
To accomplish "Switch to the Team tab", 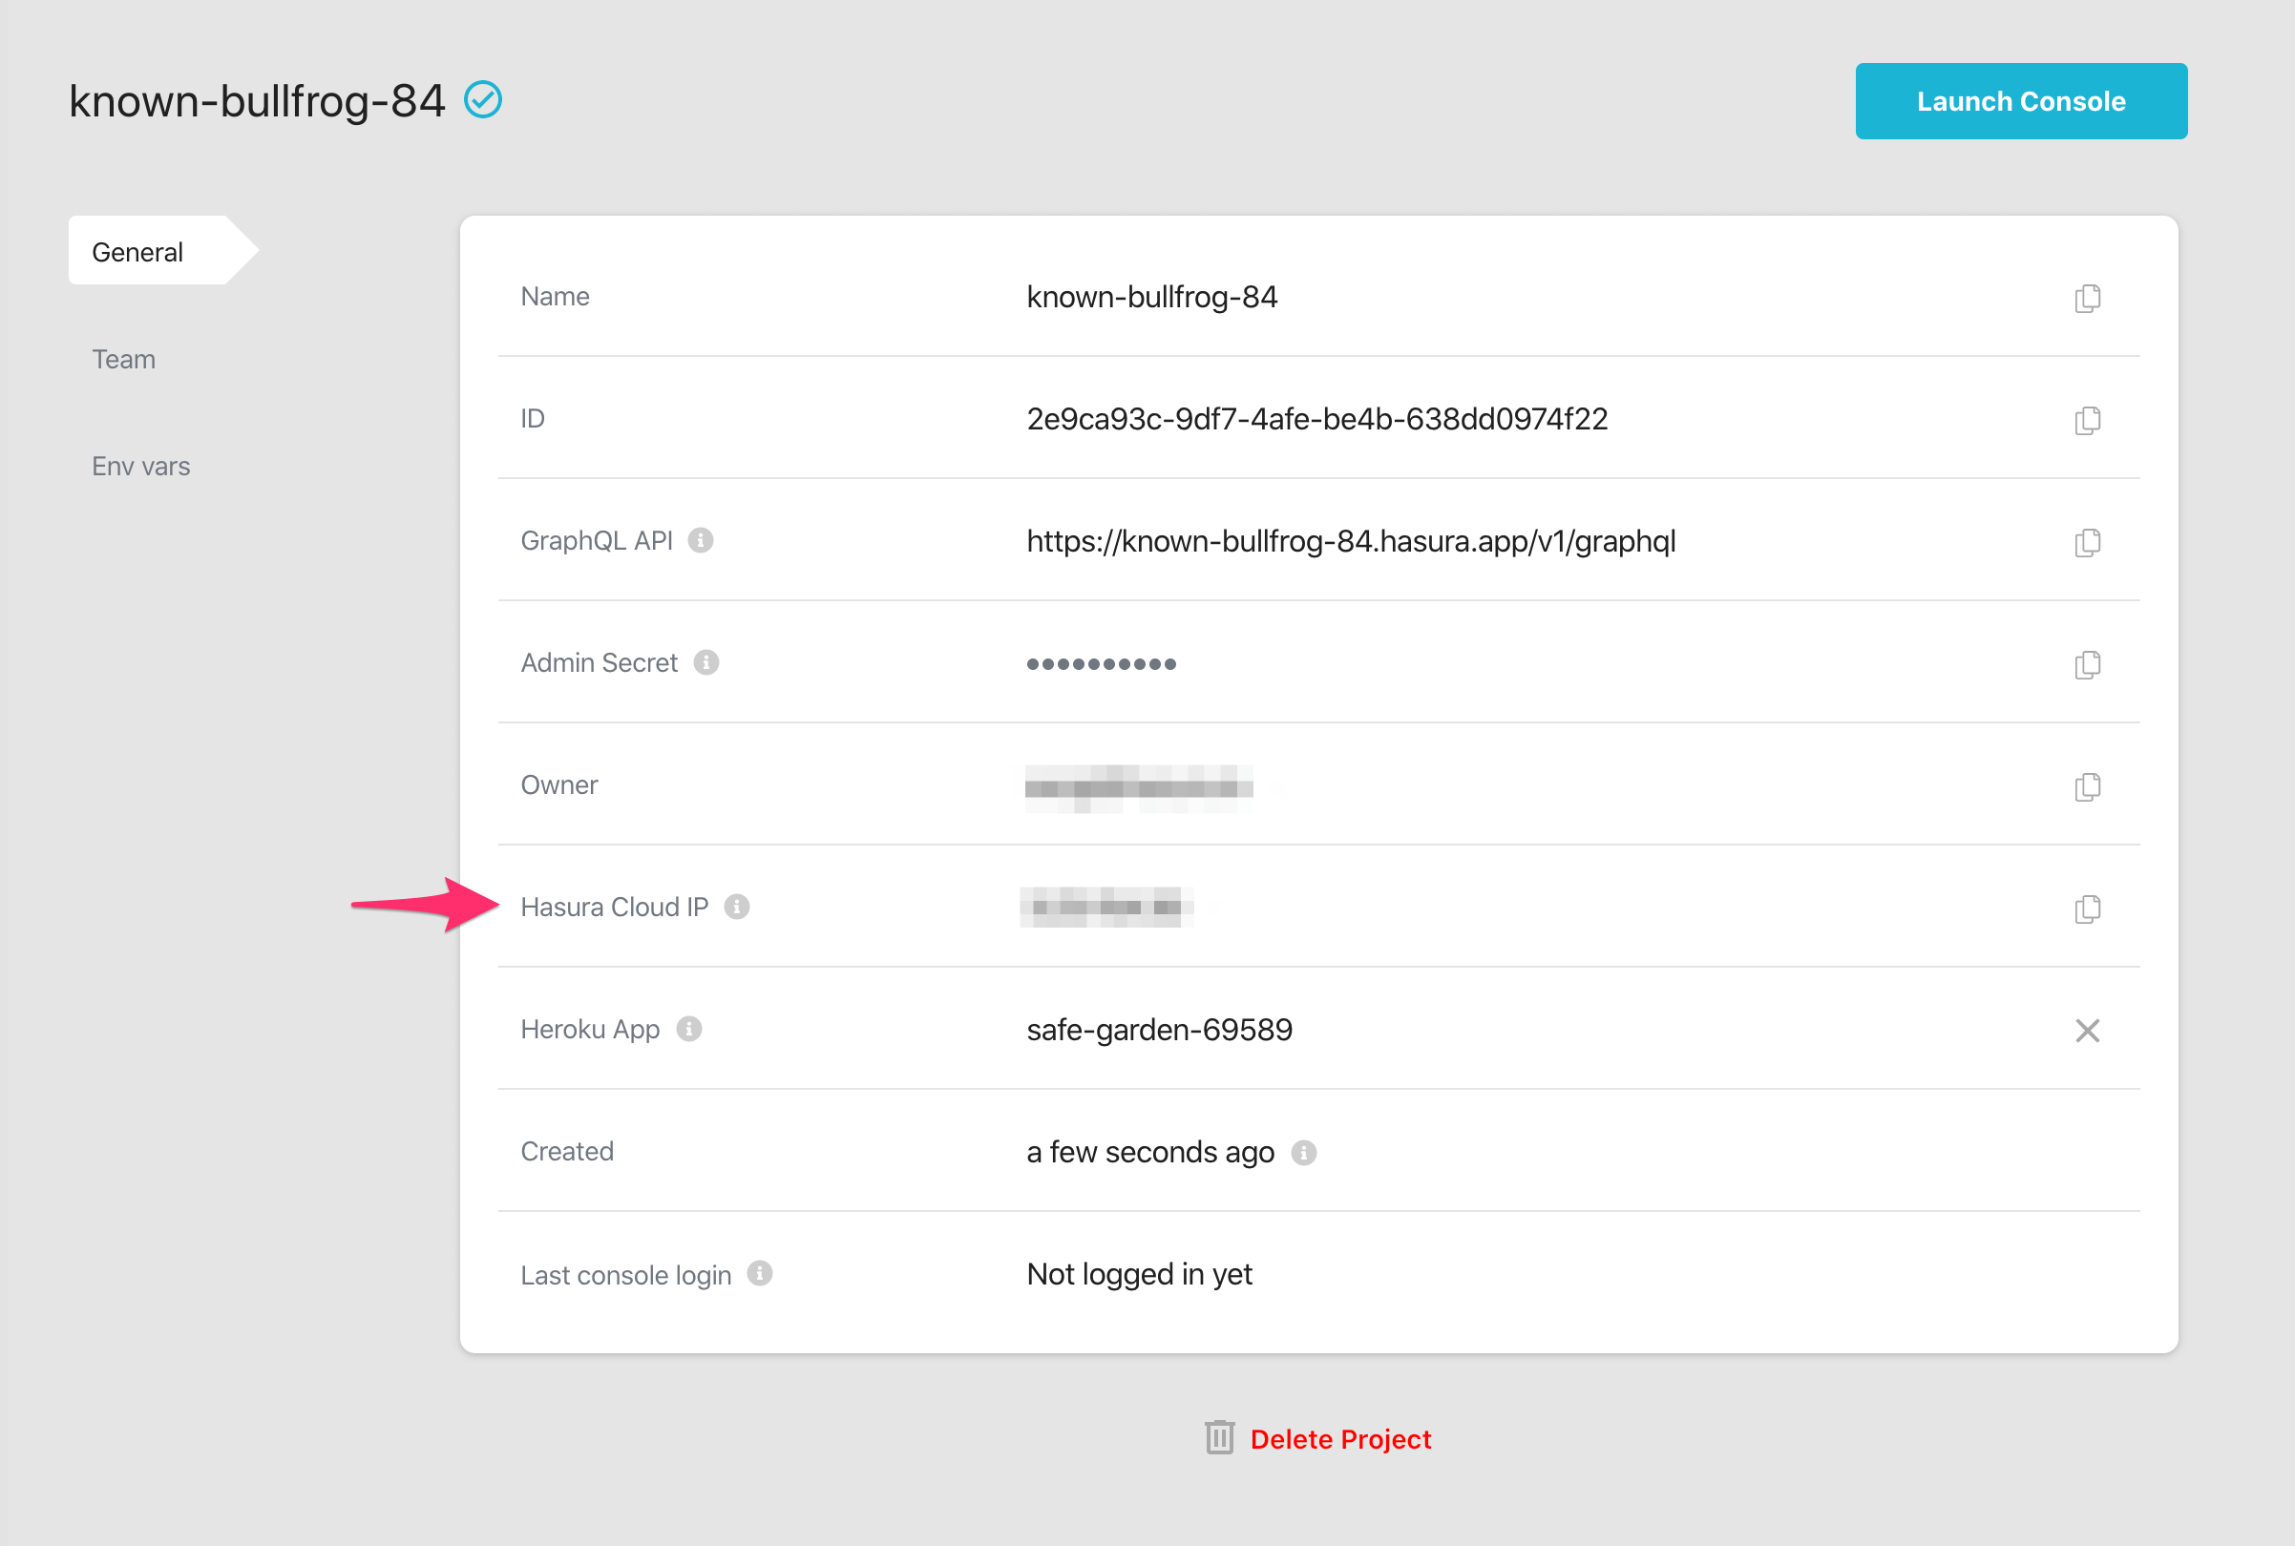I will tap(123, 359).
